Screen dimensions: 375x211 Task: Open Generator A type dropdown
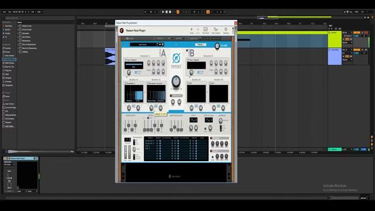coord(131,60)
